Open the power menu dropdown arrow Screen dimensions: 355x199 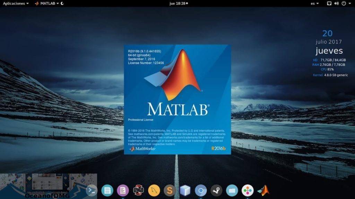click(x=349, y=3)
